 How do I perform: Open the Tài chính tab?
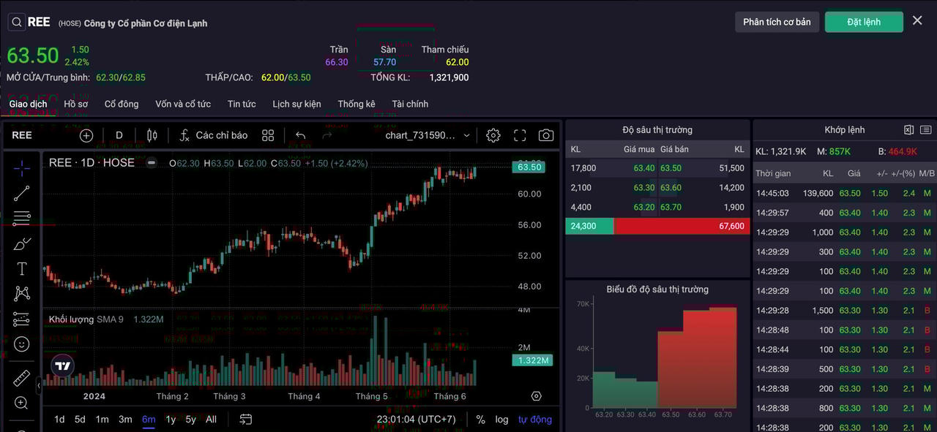tap(410, 104)
